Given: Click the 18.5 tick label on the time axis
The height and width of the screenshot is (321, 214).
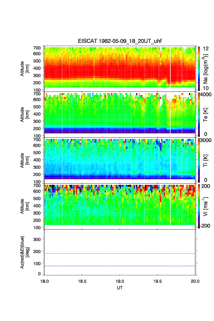Looking at the screenshot, I should pos(82,281).
